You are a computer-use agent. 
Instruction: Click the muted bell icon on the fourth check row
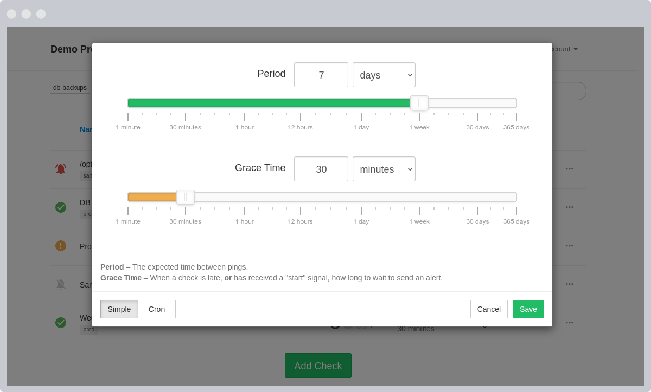[x=60, y=284]
